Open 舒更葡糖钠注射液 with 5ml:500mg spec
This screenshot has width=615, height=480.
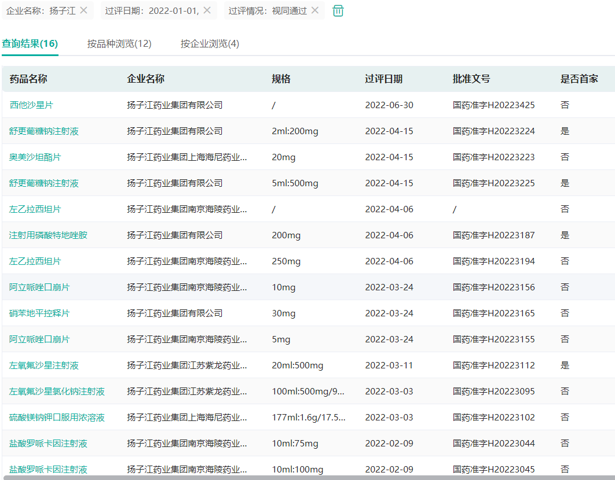point(44,183)
